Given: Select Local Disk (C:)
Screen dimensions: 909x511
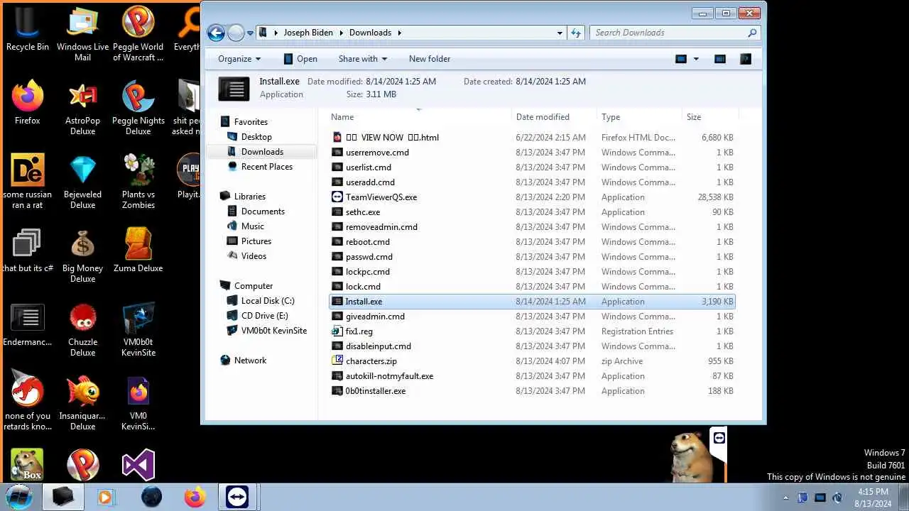Looking at the screenshot, I should tap(268, 301).
